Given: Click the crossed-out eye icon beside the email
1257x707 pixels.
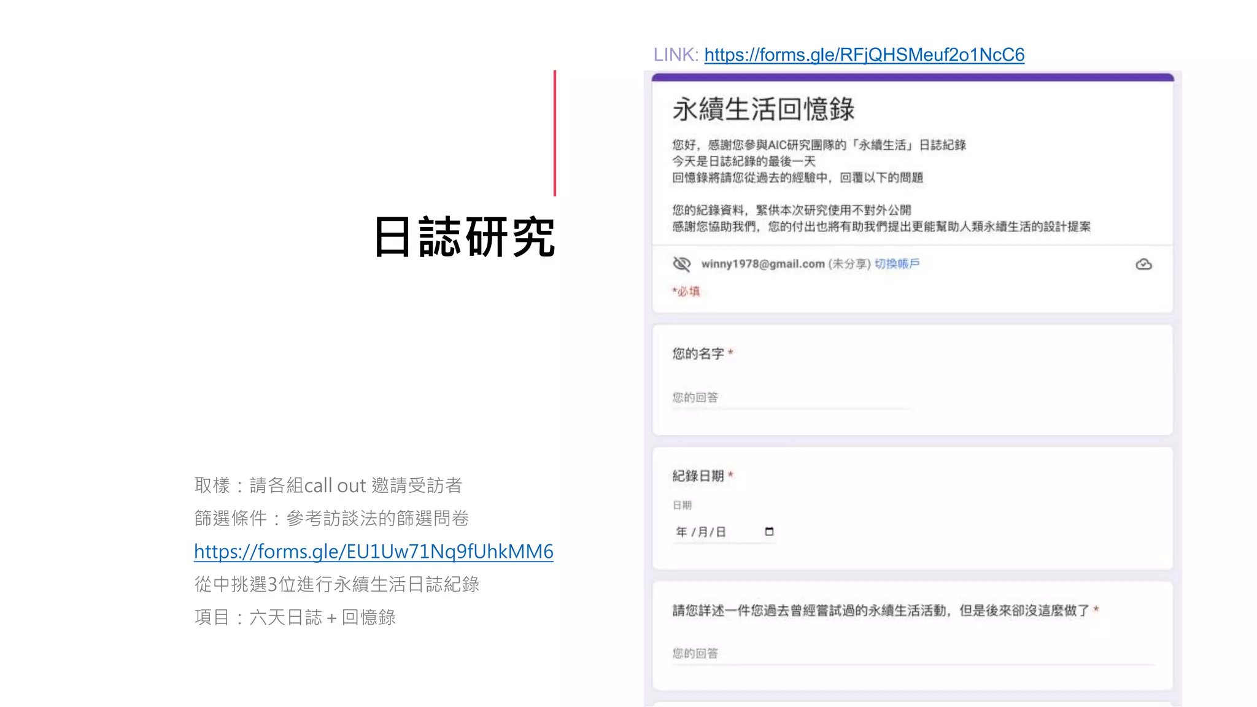Looking at the screenshot, I should 681,264.
